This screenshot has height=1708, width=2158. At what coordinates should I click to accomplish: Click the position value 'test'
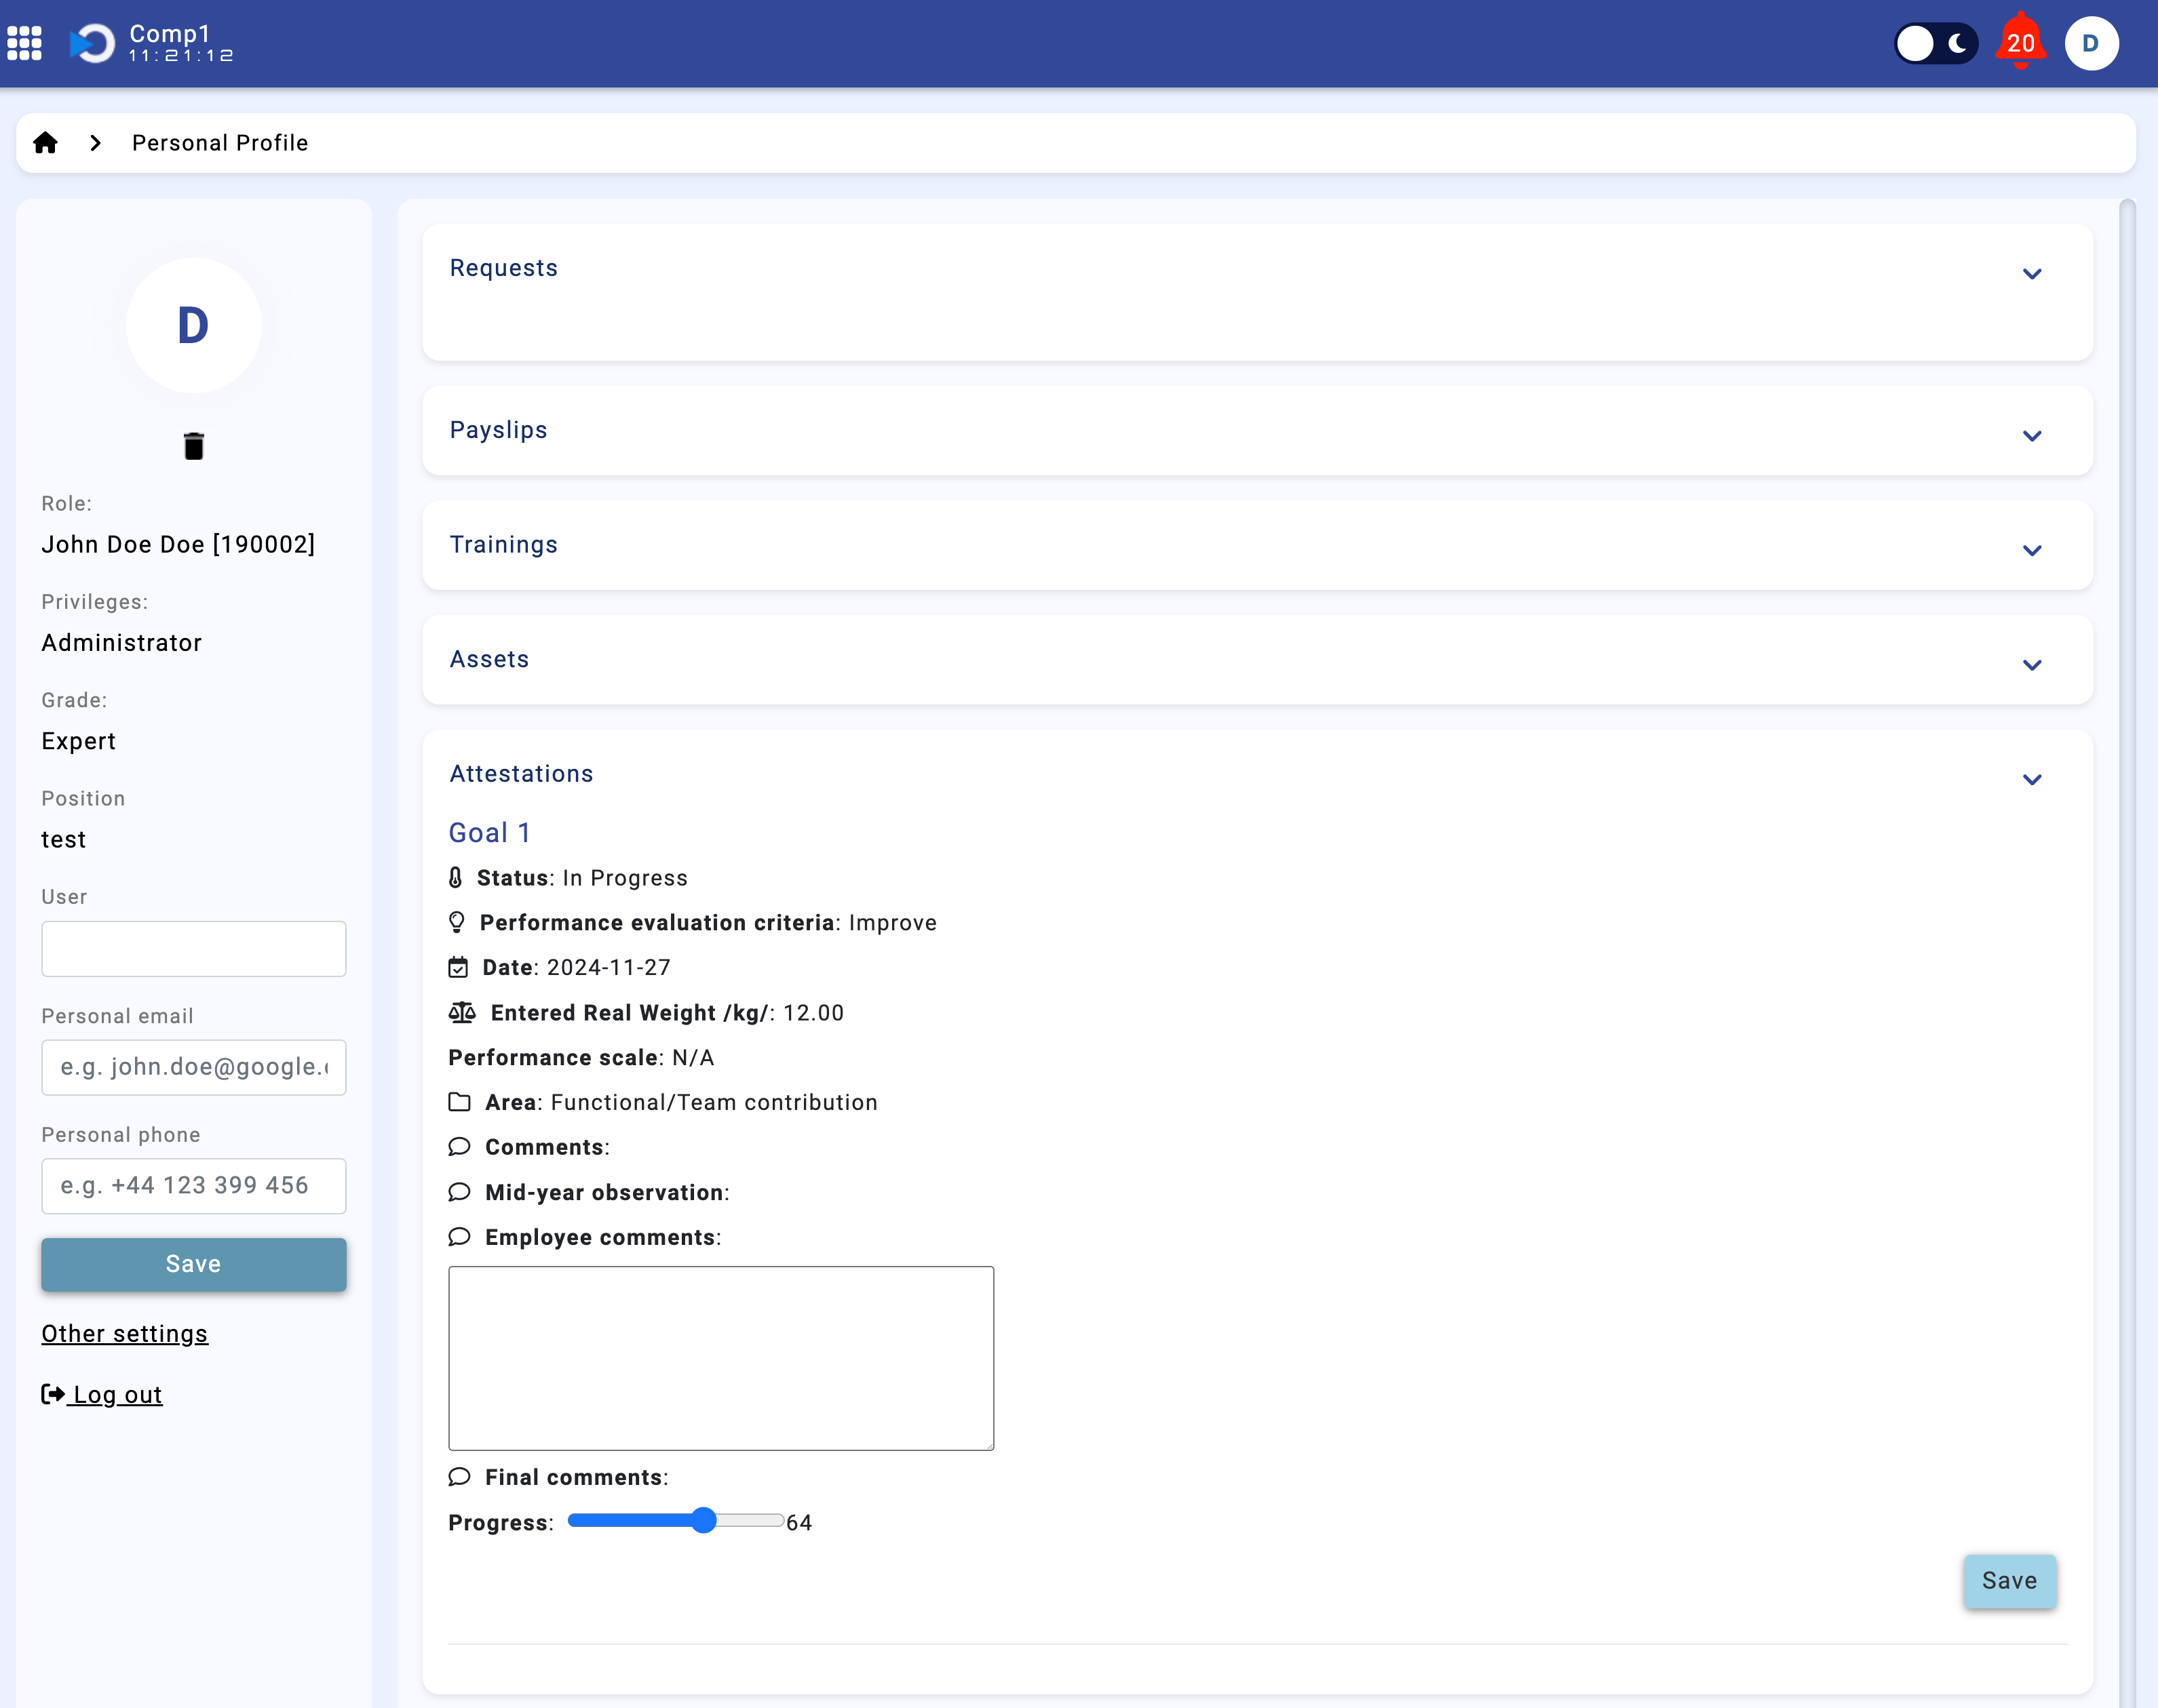[x=63, y=839]
